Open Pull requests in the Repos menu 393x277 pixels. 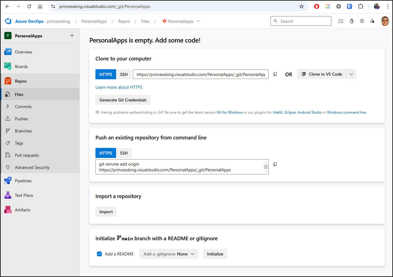tap(40, 155)
